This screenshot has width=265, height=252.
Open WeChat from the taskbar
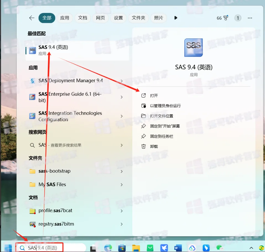point(220,248)
